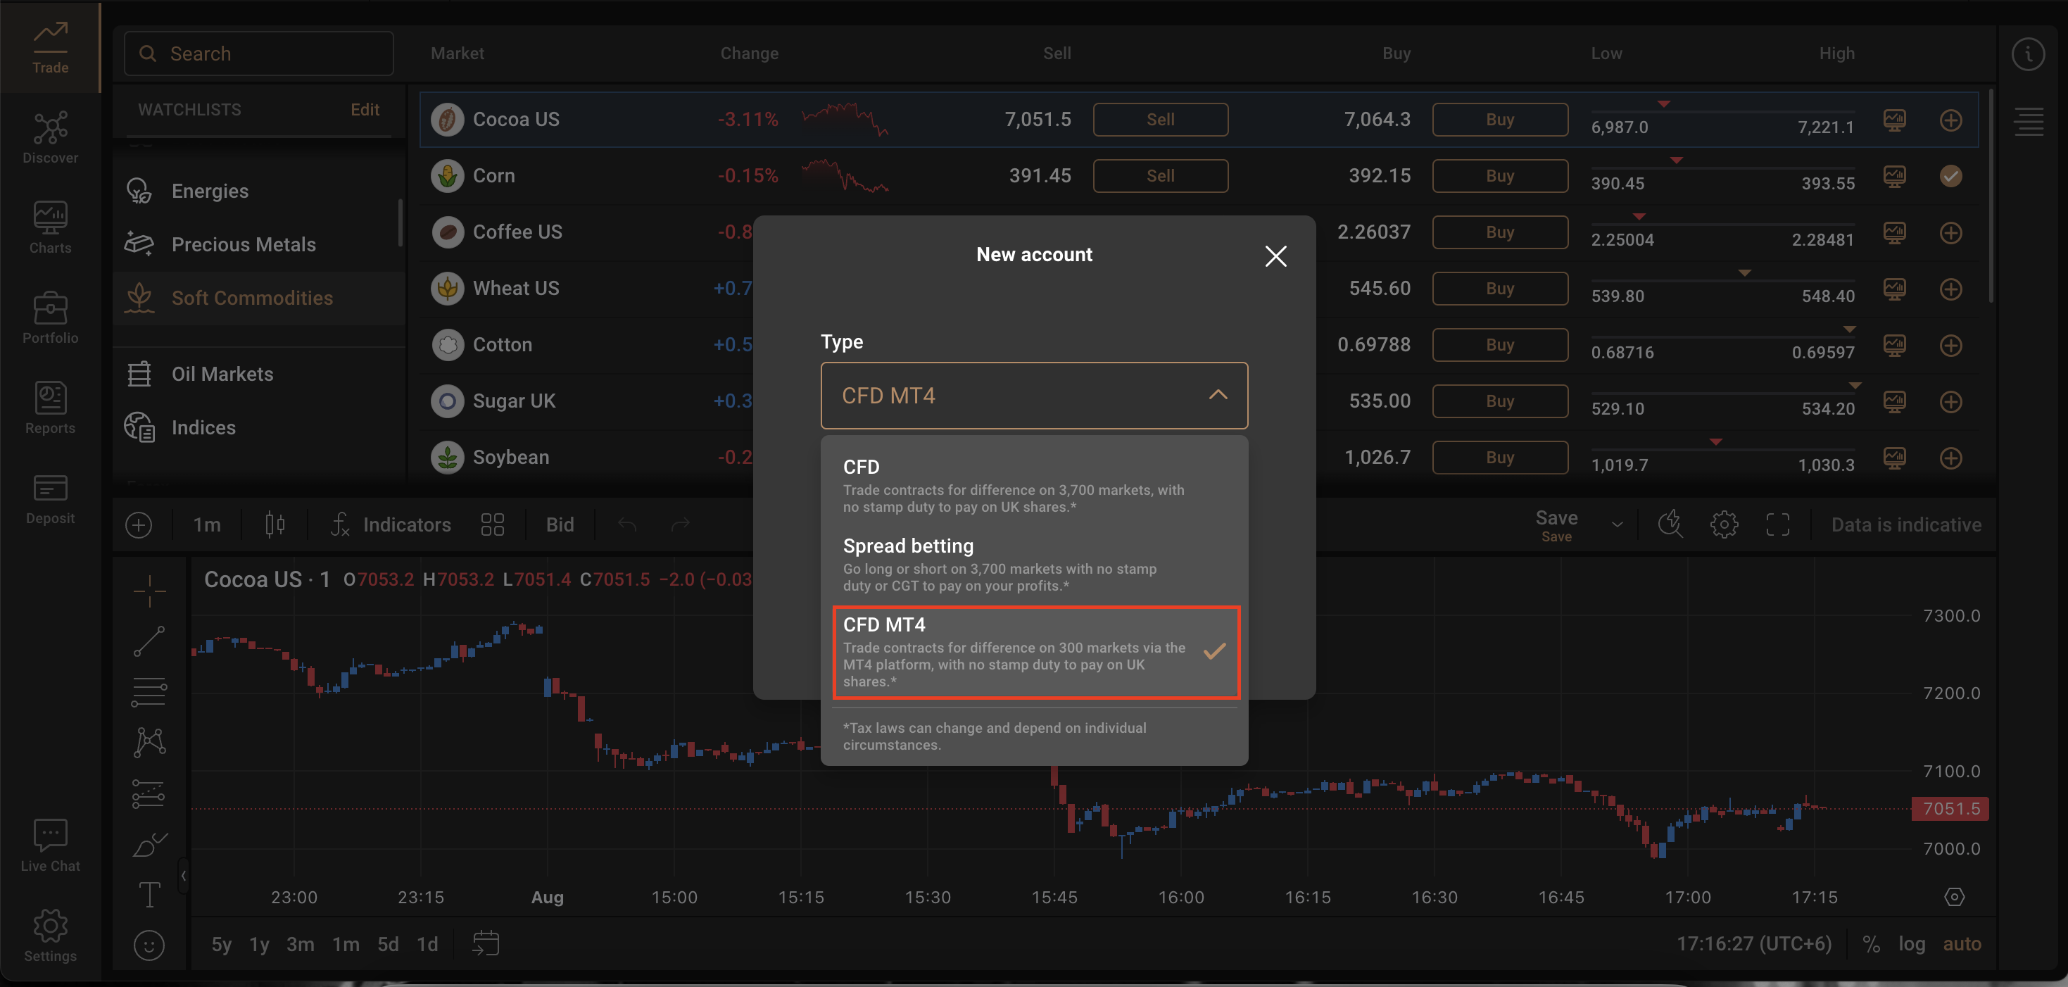Open the Discover section in sidebar
This screenshot has height=987, width=2068.
tap(50, 137)
